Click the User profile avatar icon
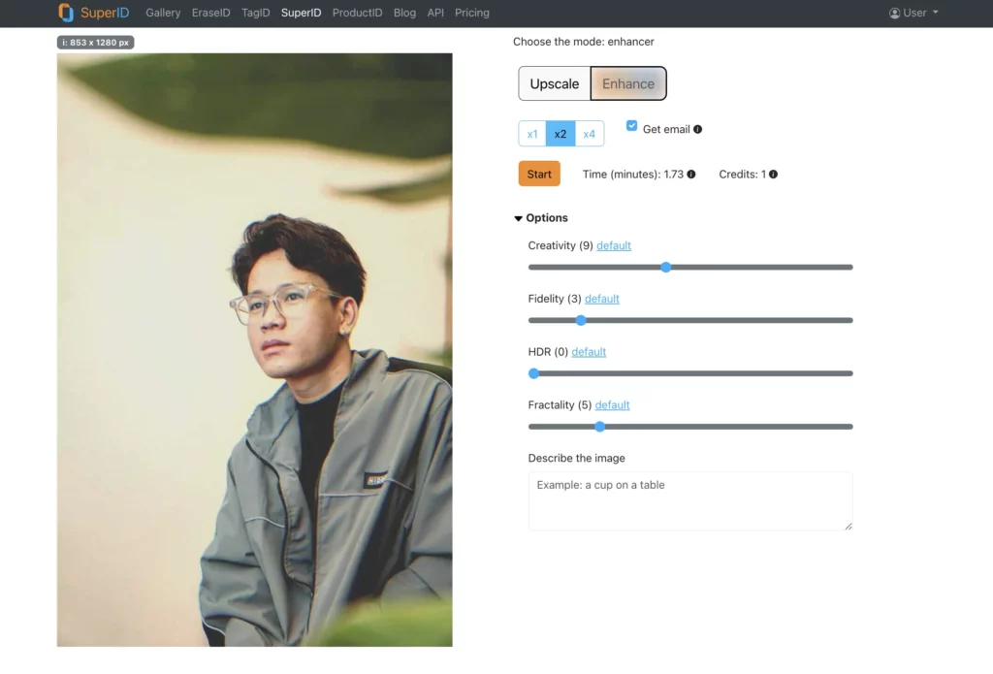The image size is (993, 674). click(x=894, y=14)
